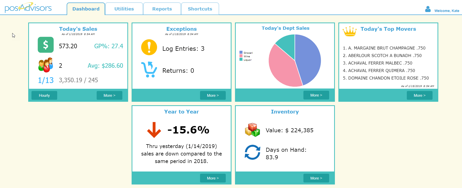Select the Shortcuts tab
462x188 pixels.
[200, 9]
